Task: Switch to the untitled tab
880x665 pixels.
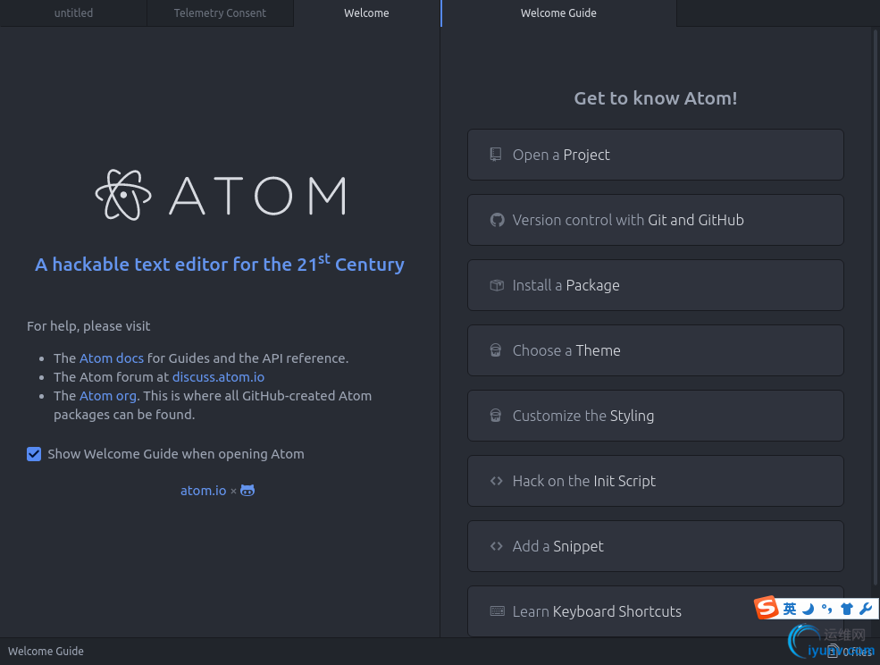Action: tap(73, 13)
